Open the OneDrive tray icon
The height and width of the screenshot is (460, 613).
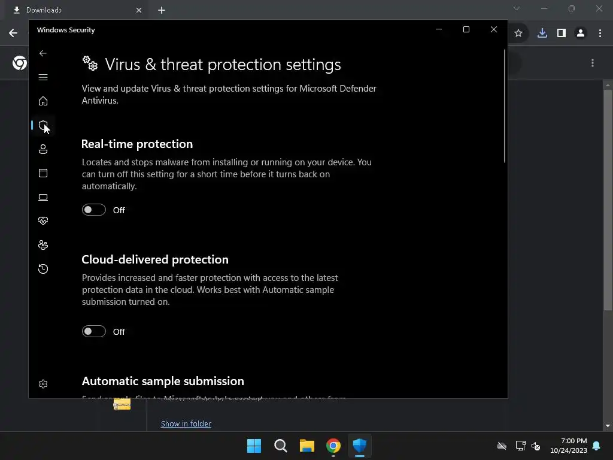point(502,446)
